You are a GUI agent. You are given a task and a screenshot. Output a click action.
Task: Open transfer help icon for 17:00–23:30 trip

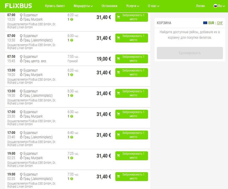[72, 116]
